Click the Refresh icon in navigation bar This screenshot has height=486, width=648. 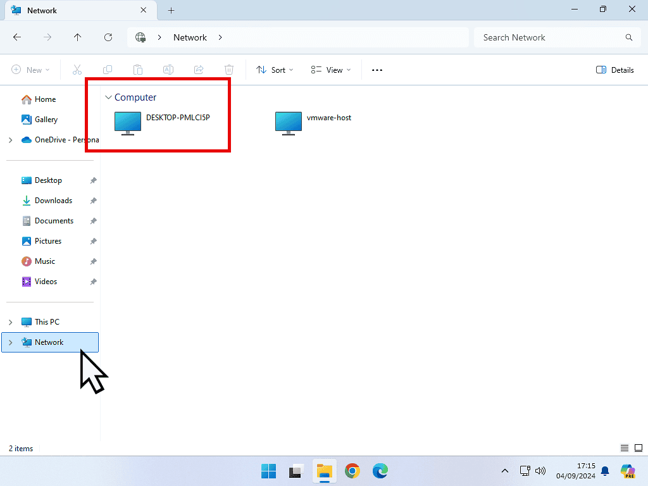pos(108,37)
